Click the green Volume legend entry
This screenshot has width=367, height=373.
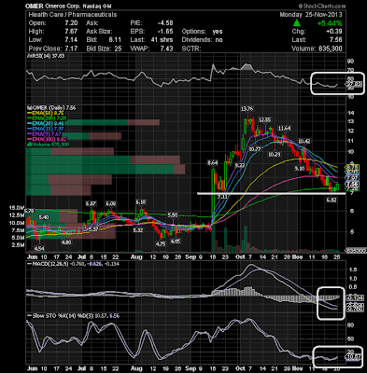[x=49, y=145]
